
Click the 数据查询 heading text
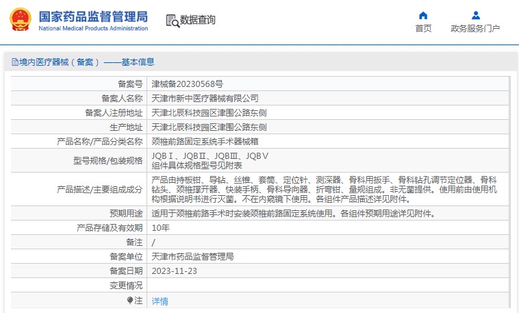(x=198, y=20)
